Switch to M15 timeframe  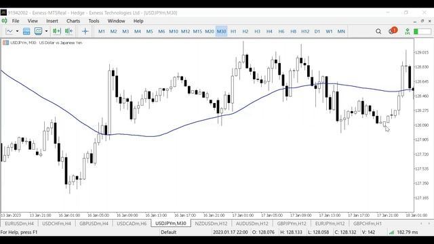coord(197,32)
